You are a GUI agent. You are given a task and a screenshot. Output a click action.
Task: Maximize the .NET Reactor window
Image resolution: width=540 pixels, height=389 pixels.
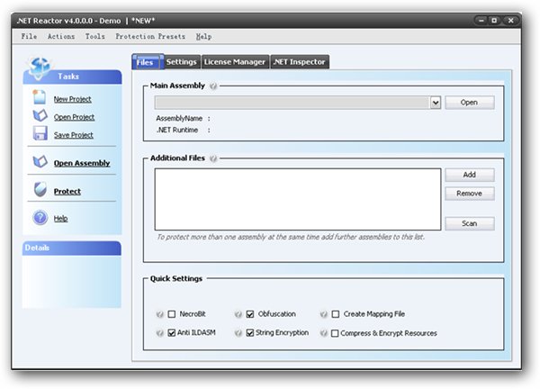(494, 21)
